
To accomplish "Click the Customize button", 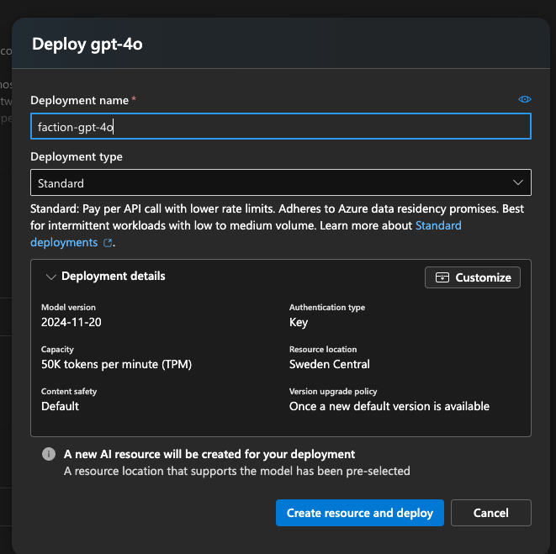I will 473,277.
